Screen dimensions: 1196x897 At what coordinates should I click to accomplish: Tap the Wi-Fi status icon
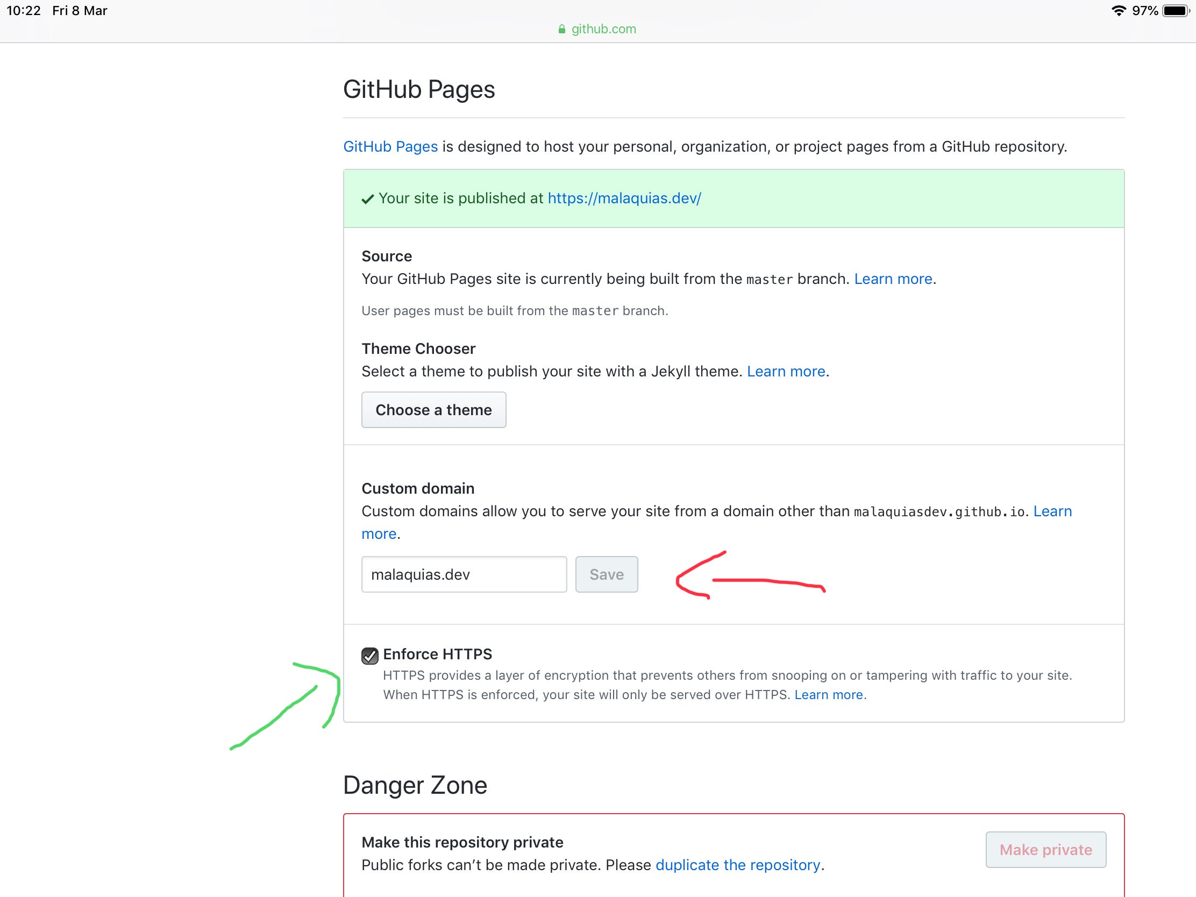(x=1118, y=10)
